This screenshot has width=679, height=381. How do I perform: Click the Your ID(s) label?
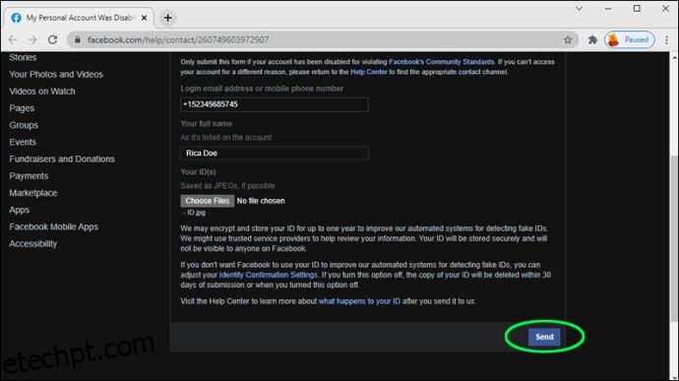click(199, 172)
